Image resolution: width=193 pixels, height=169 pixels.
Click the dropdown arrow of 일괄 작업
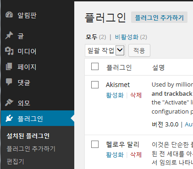[x=120, y=50]
